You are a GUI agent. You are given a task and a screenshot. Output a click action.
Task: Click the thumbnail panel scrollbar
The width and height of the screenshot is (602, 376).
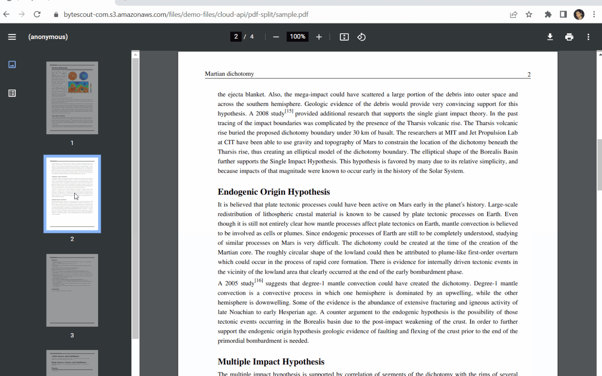click(x=135, y=195)
